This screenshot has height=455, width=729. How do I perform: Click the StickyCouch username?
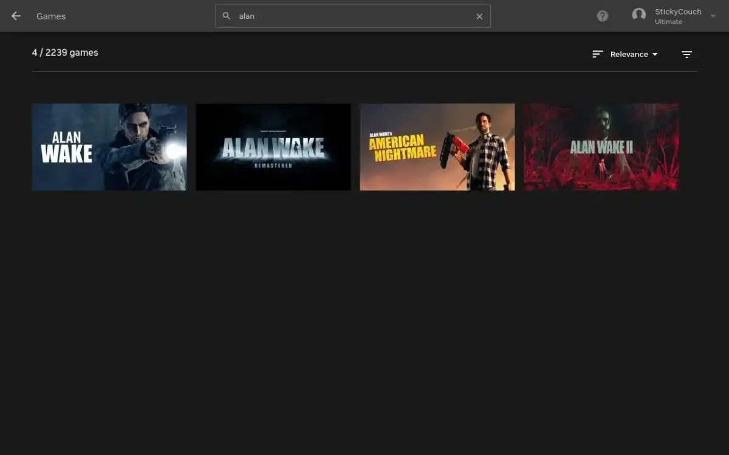[678, 12]
